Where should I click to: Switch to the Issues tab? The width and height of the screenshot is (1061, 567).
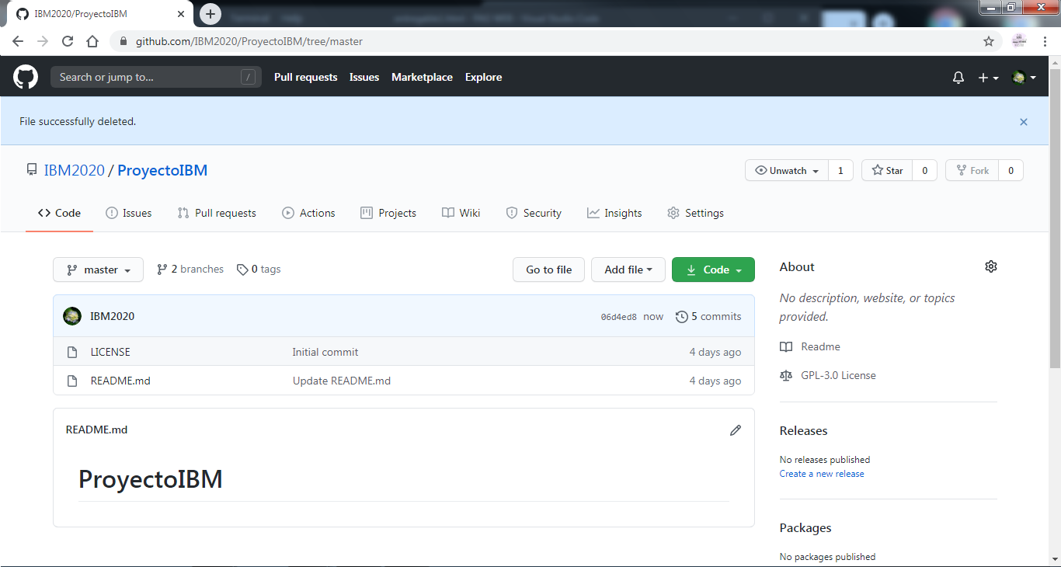click(x=129, y=213)
